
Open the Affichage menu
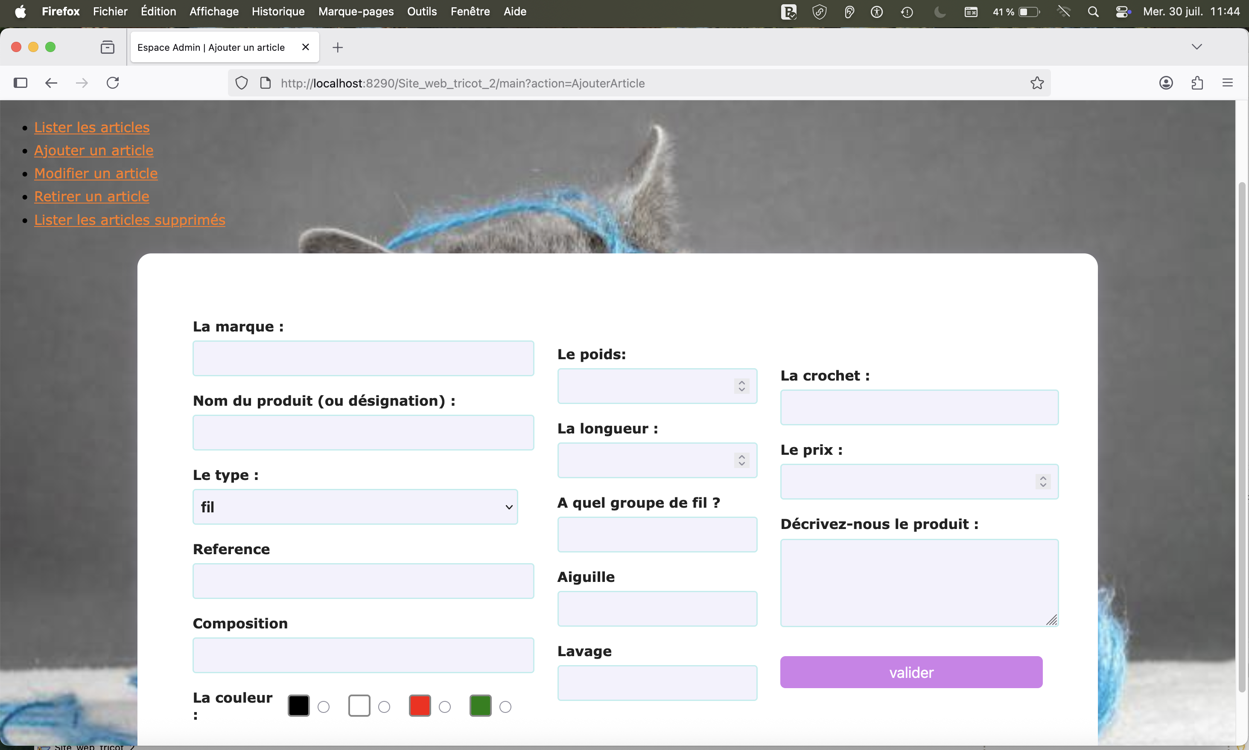(213, 11)
